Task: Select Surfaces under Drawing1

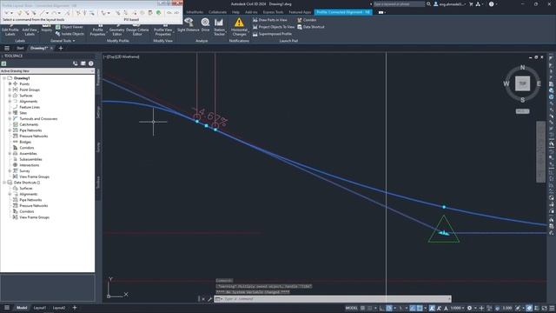Action: pyautogui.click(x=26, y=96)
